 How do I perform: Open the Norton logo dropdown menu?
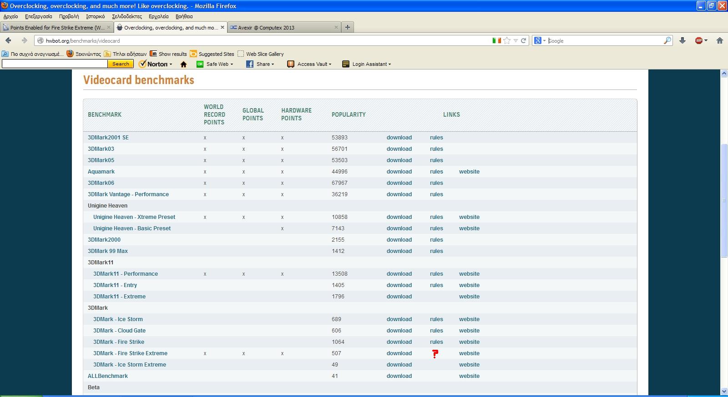pos(156,64)
